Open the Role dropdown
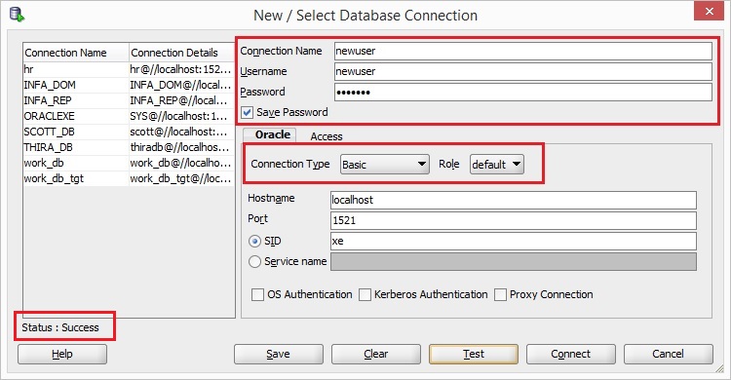Viewport: 731px width, 380px height. click(x=496, y=164)
